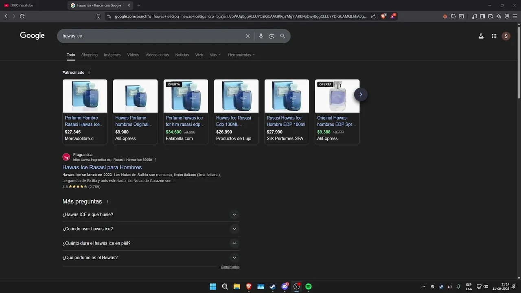Close the hawas ice Google tab
The image size is (521, 293).
129,5
